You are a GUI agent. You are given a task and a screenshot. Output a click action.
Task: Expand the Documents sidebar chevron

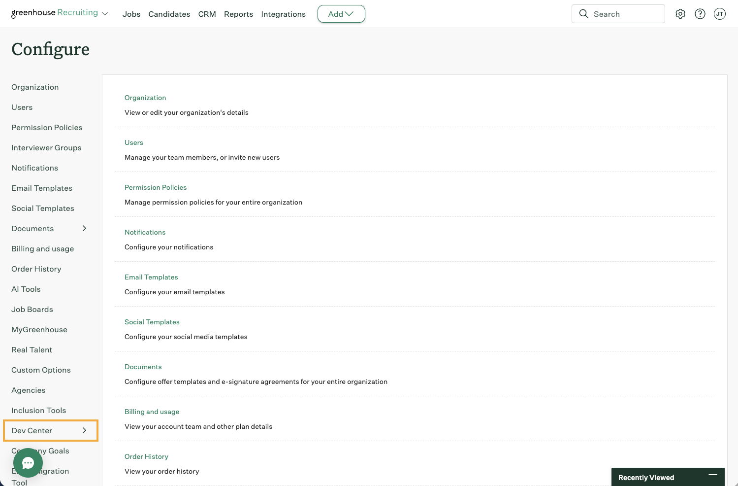pos(84,228)
